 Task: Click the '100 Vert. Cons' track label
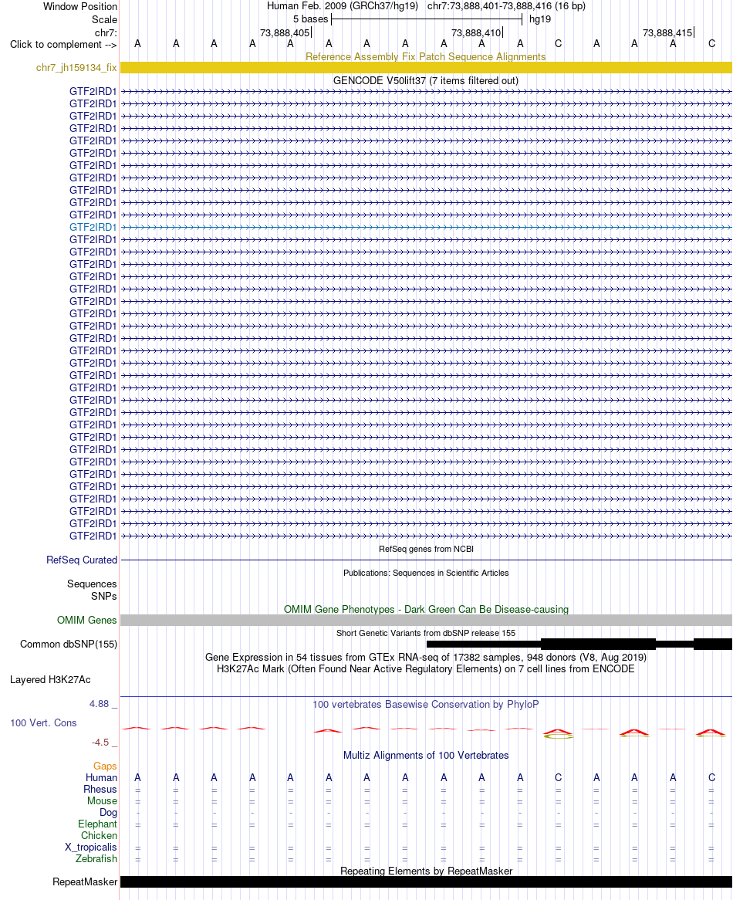click(43, 722)
